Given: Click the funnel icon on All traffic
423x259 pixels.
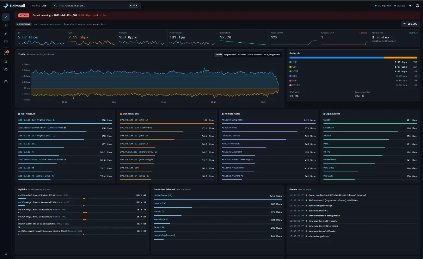Looking at the screenshot, I should [404, 24].
